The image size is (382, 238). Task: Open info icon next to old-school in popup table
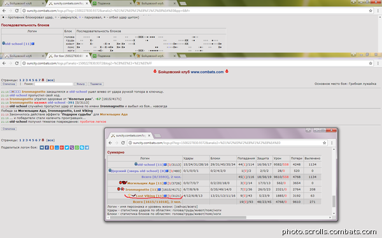click(x=166, y=164)
